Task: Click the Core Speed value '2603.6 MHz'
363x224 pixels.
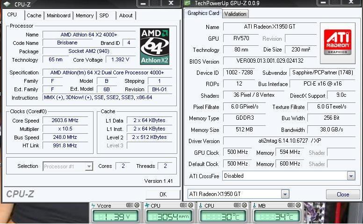Action: click(65, 120)
